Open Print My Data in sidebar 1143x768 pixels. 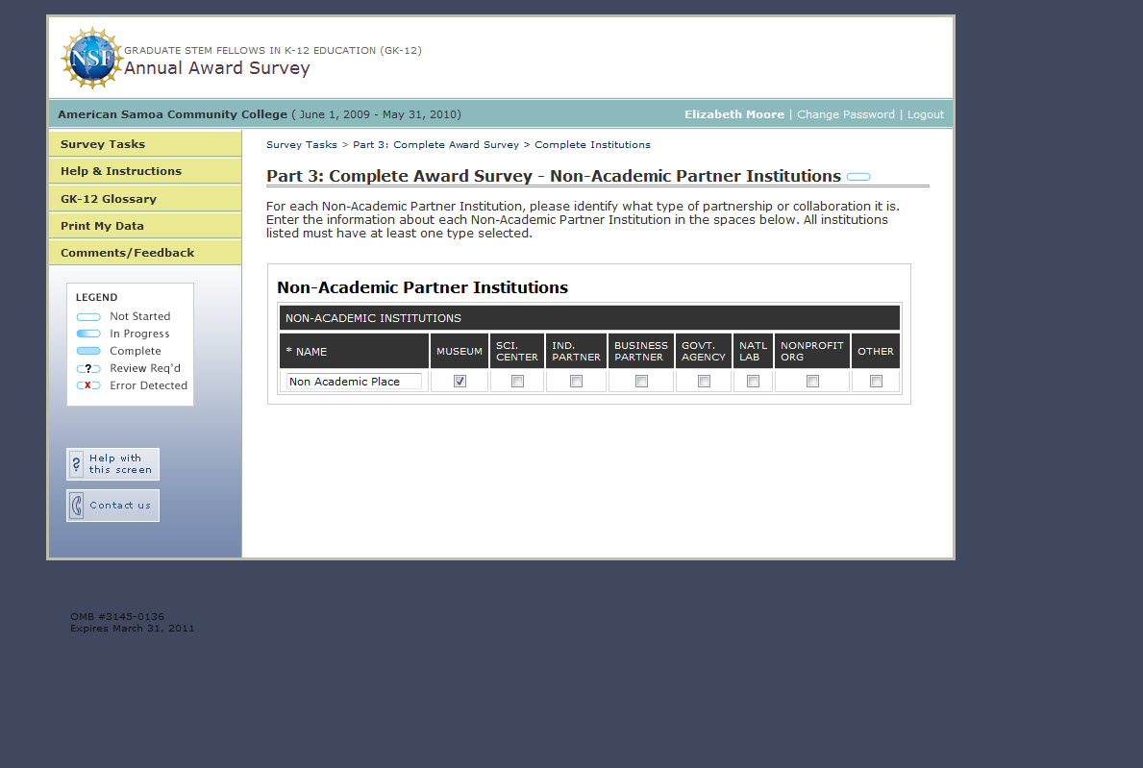tap(145, 226)
